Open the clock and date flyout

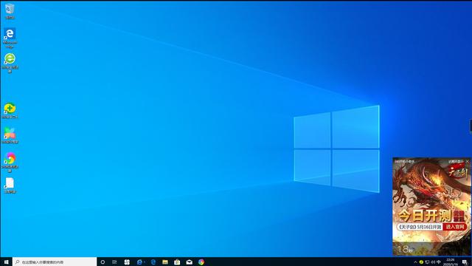[451, 262]
